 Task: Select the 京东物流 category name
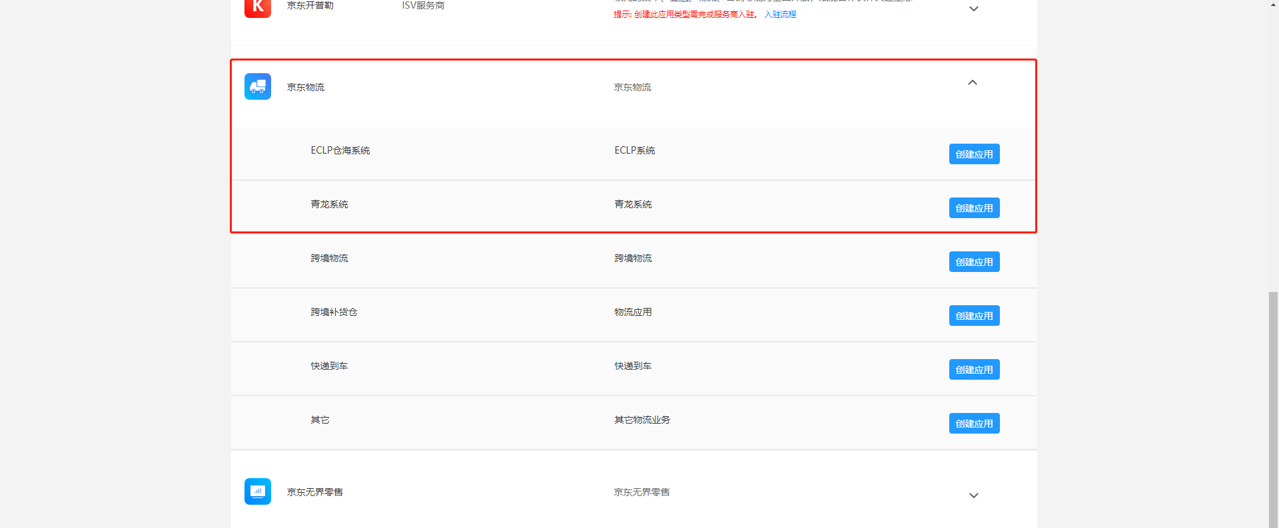point(306,87)
